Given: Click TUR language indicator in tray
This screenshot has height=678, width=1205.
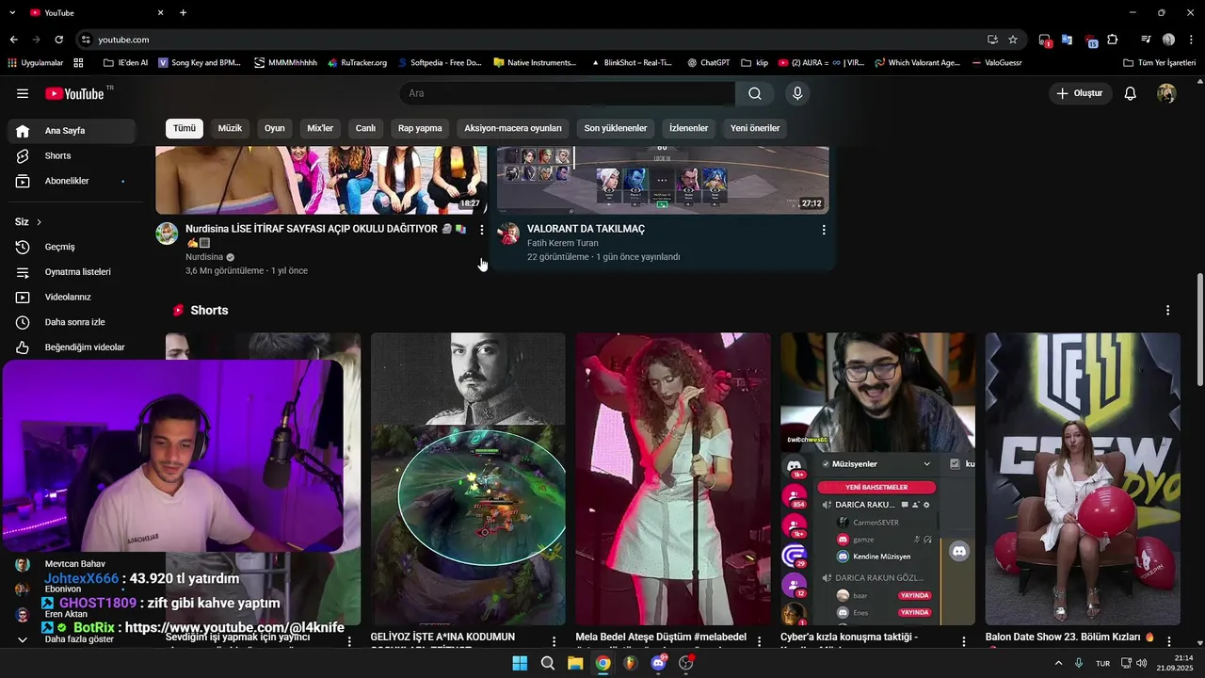Looking at the screenshot, I should [x=1102, y=664].
